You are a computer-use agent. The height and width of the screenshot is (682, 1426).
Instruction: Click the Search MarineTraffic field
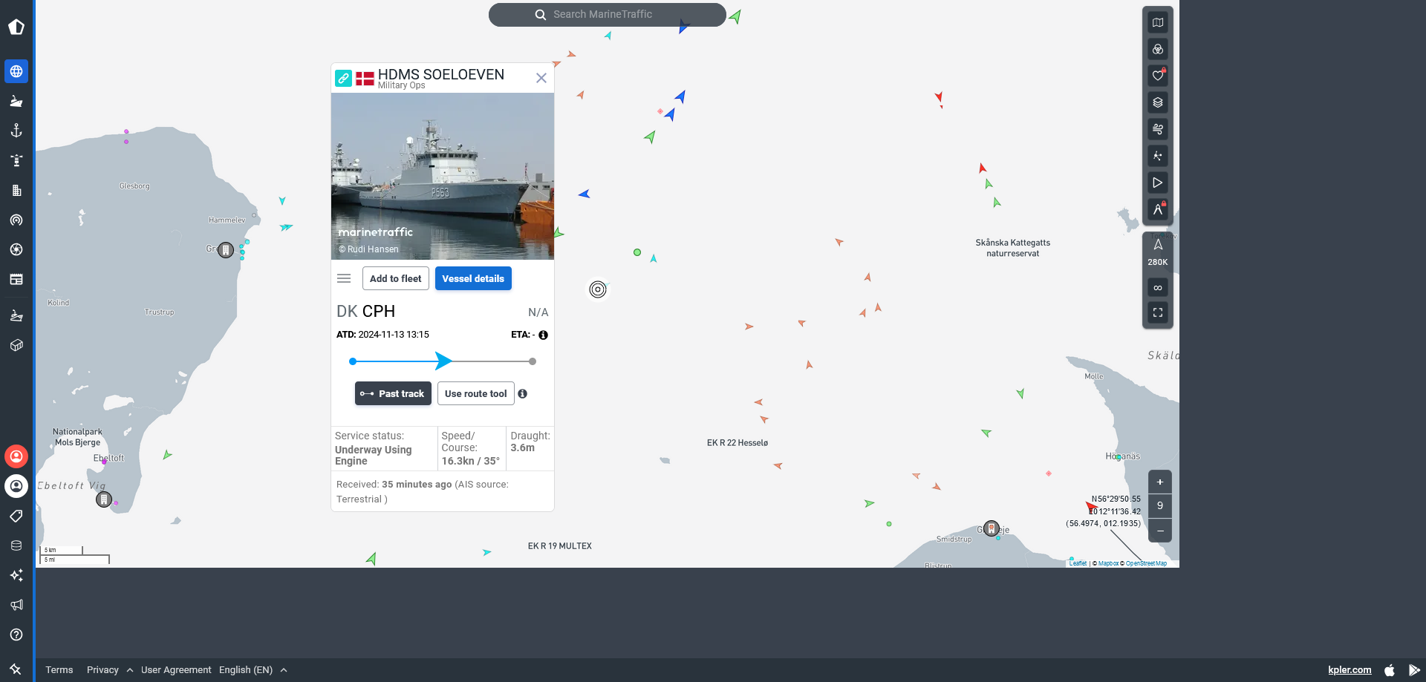click(x=608, y=14)
